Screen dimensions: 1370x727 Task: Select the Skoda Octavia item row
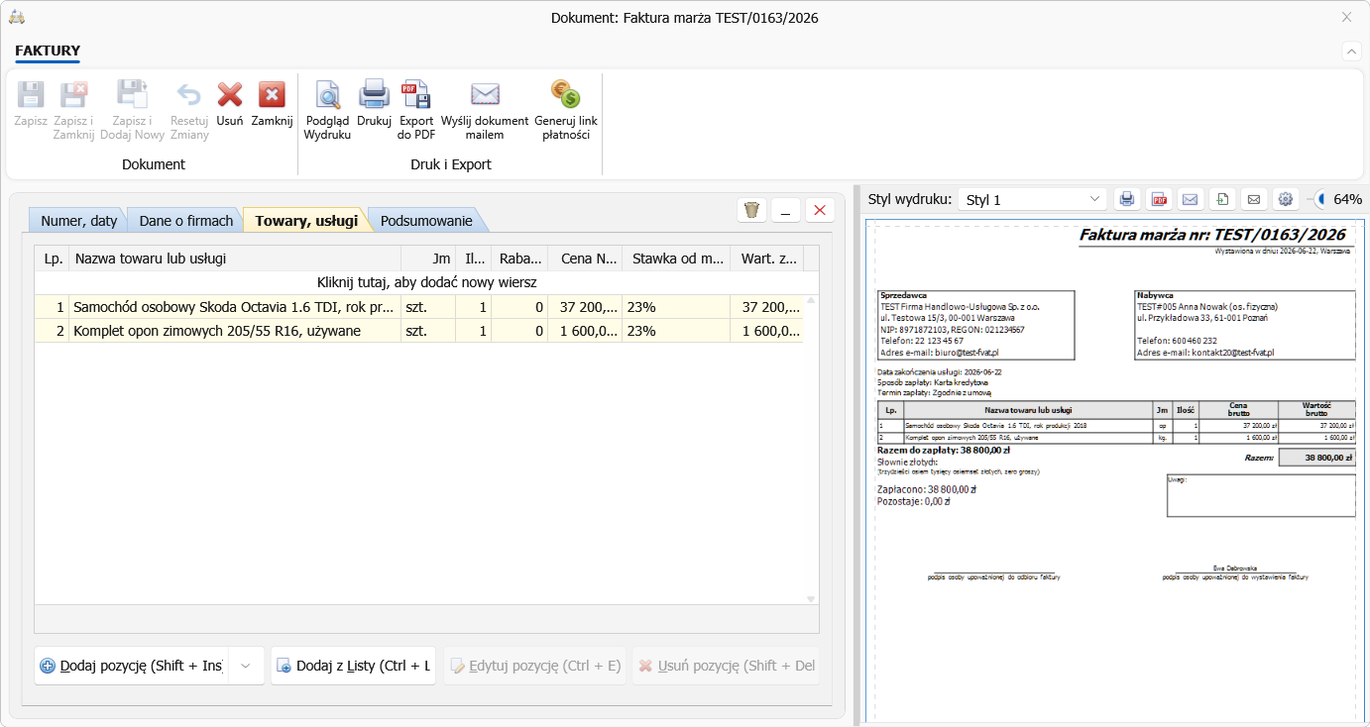tap(418, 307)
